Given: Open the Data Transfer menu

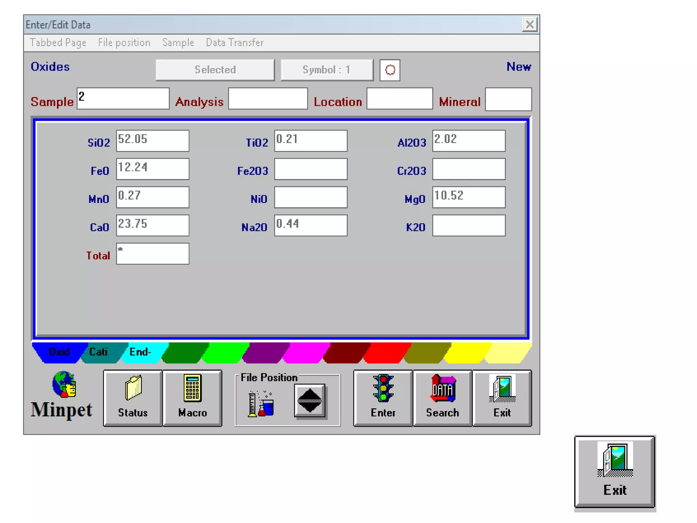Looking at the screenshot, I should click(234, 43).
